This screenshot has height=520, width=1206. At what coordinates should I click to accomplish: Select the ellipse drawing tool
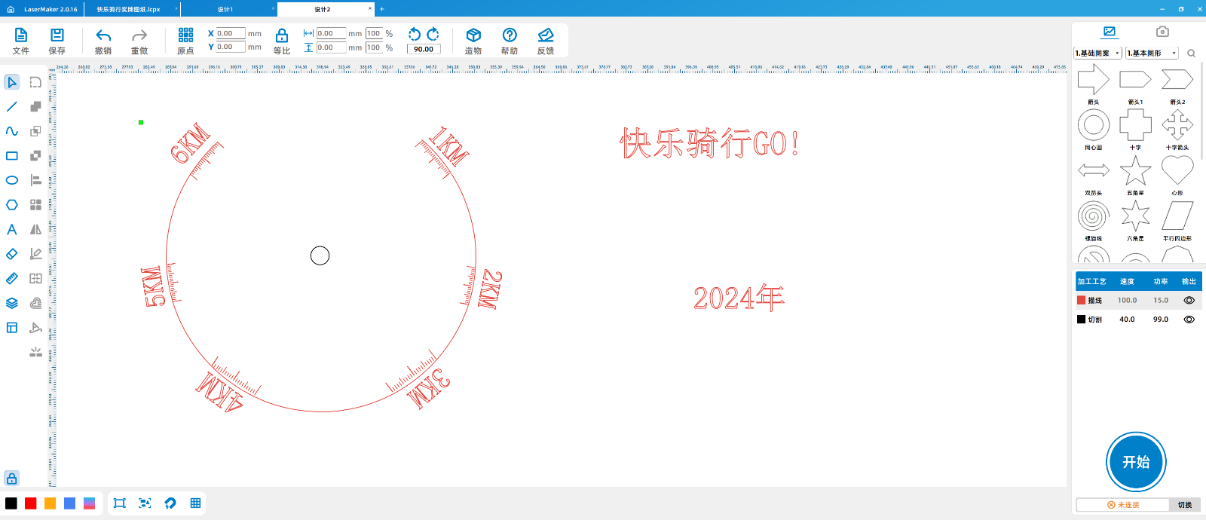tap(12, 180)
